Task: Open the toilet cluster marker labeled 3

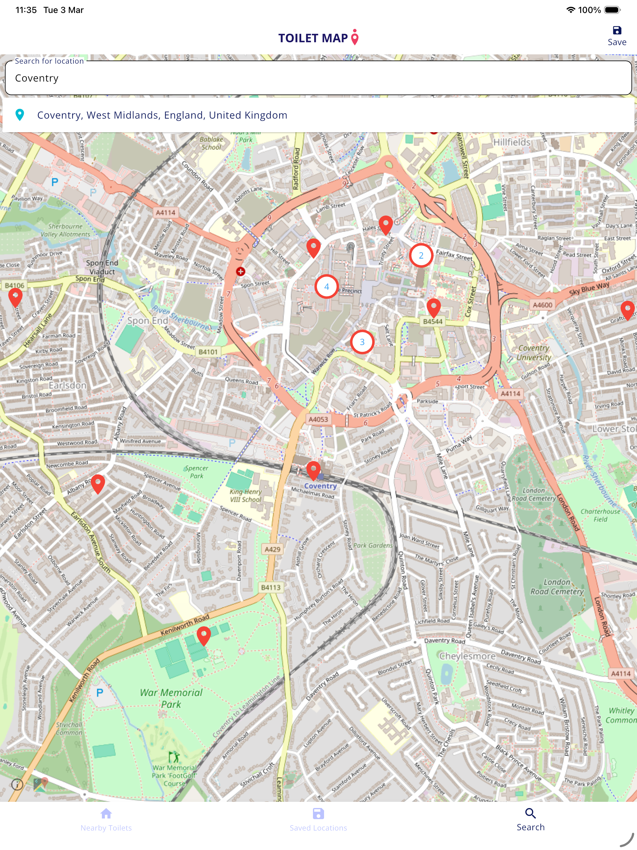Action: [x=362, y=342]
